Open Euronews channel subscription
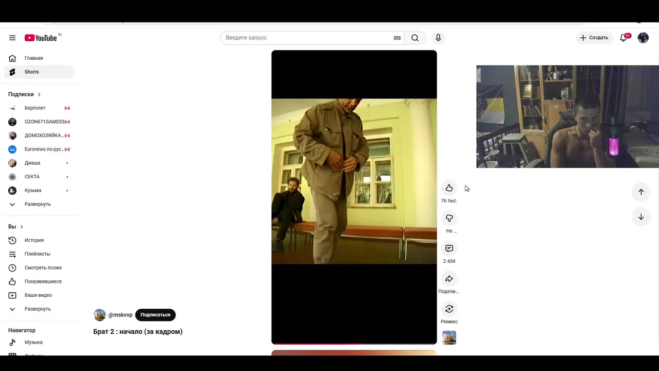Screen dimensions: 659x371 click(x=39, y=149)
